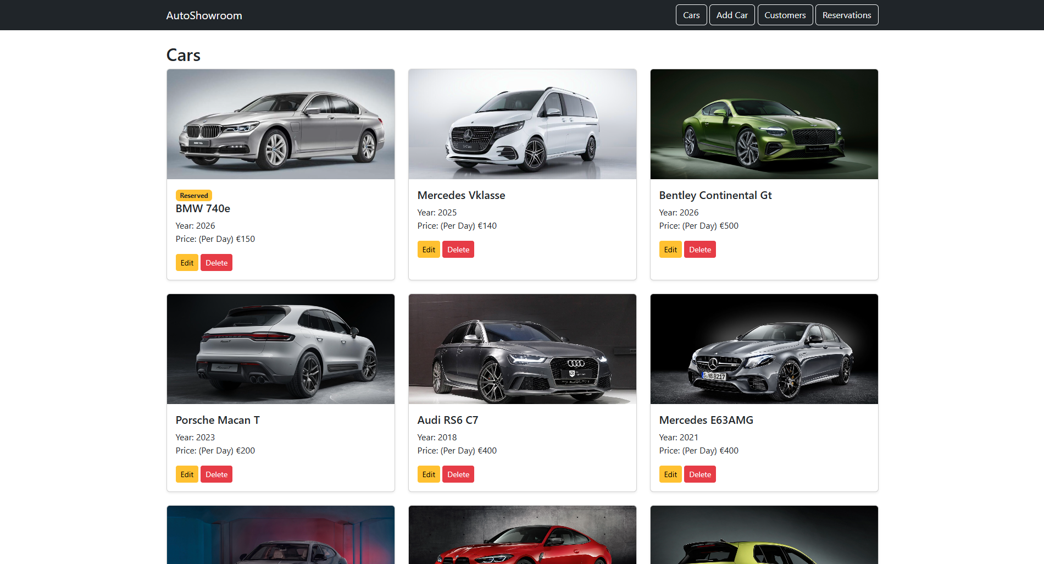Viewport: 1044px width, 564px height.
Task: Delete the Mercedes Vklasse car
Action: [458, 250]
